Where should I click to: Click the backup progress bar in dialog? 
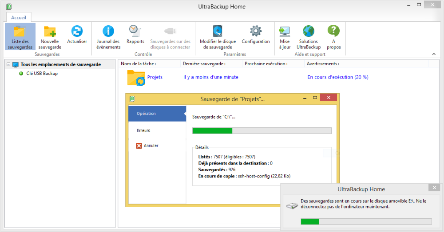click(x=262, y=130)
